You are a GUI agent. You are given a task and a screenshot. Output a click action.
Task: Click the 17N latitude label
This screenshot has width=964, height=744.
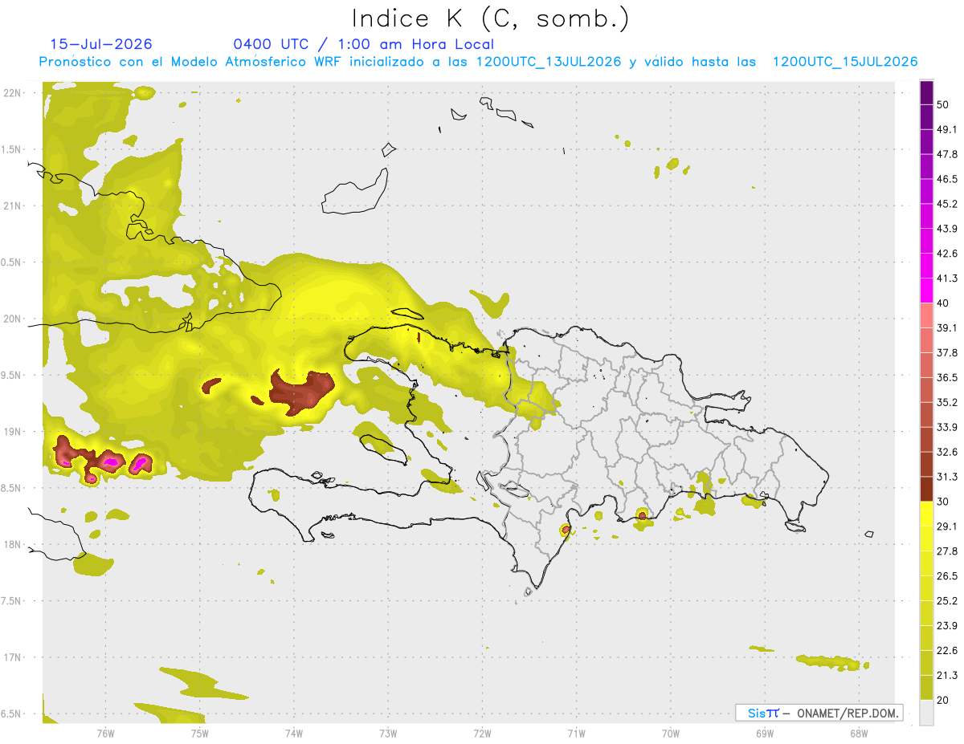pyautogui.click(x=13, y=657)
